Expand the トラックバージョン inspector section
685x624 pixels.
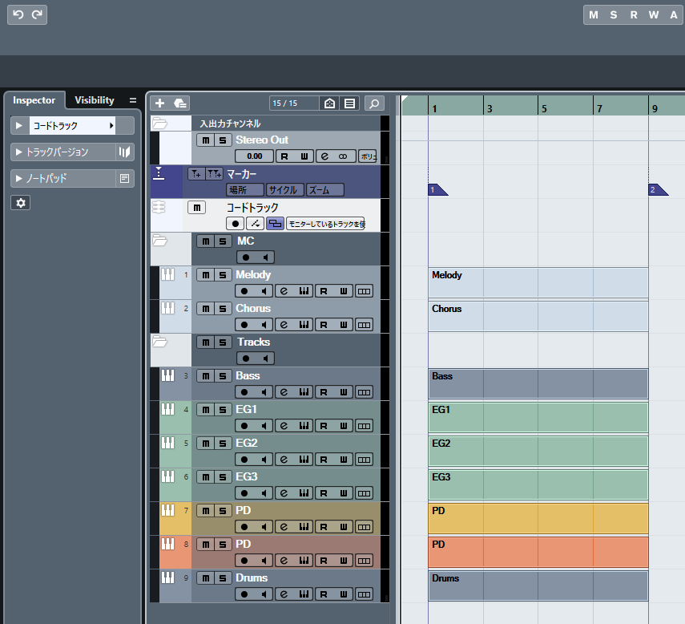pos(19,152)
